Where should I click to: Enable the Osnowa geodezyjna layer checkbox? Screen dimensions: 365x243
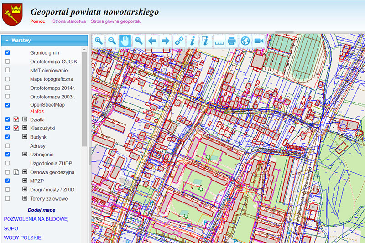(7, 172)
